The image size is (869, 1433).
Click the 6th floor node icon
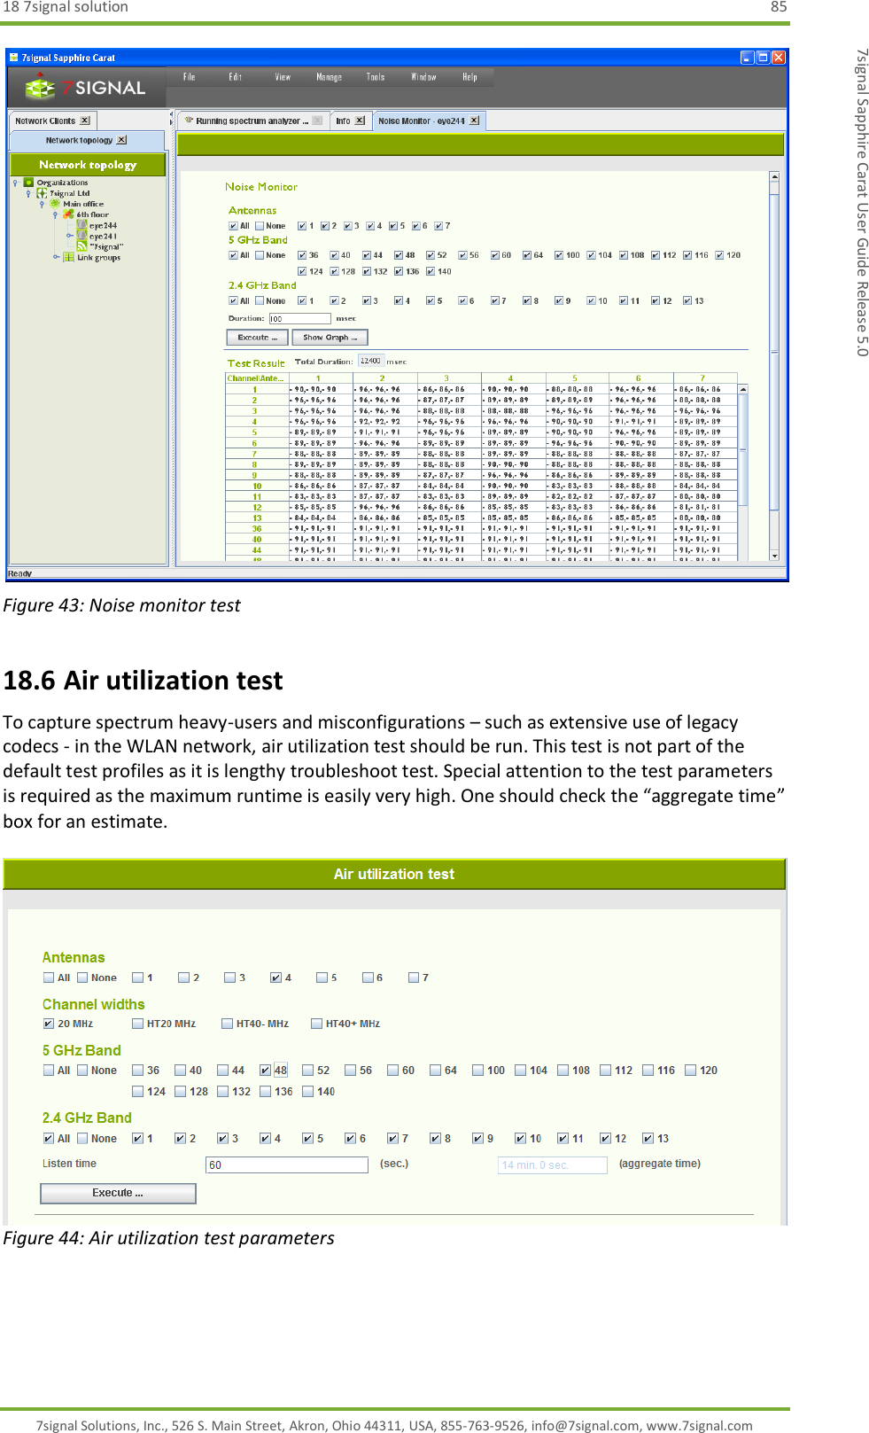pos(68,214)
